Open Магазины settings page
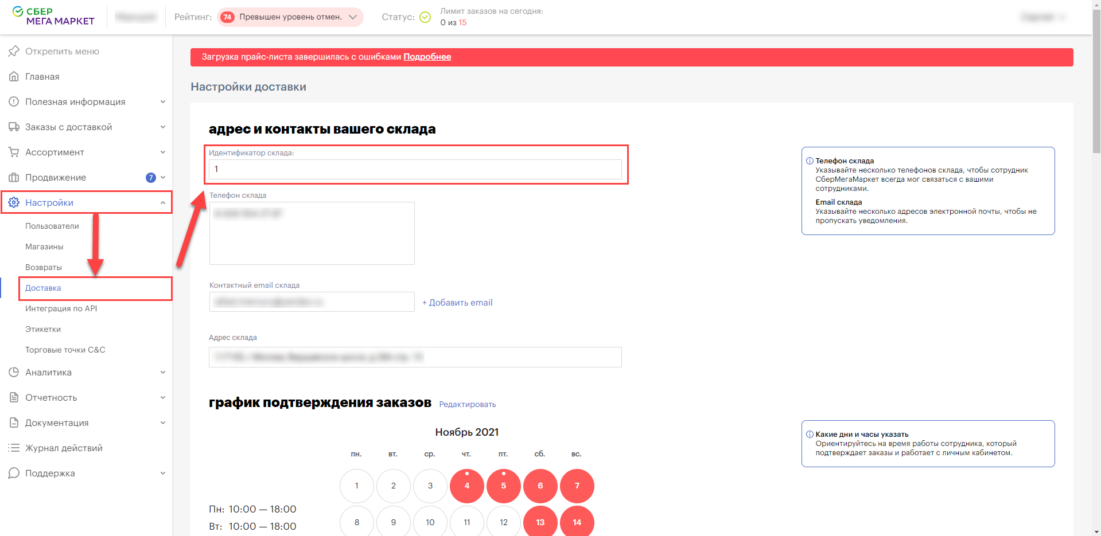This screenshot has width=1101, height=536. tap(44, 247)
